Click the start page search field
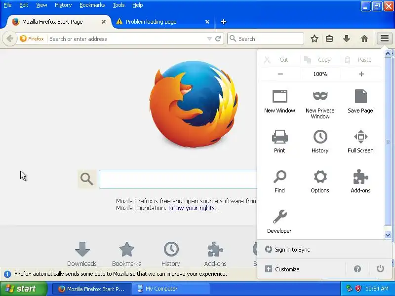Screen dimensions: 395x296 178,179
